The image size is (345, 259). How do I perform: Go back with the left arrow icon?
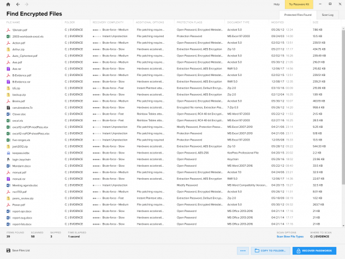click(x=17, y=4)
